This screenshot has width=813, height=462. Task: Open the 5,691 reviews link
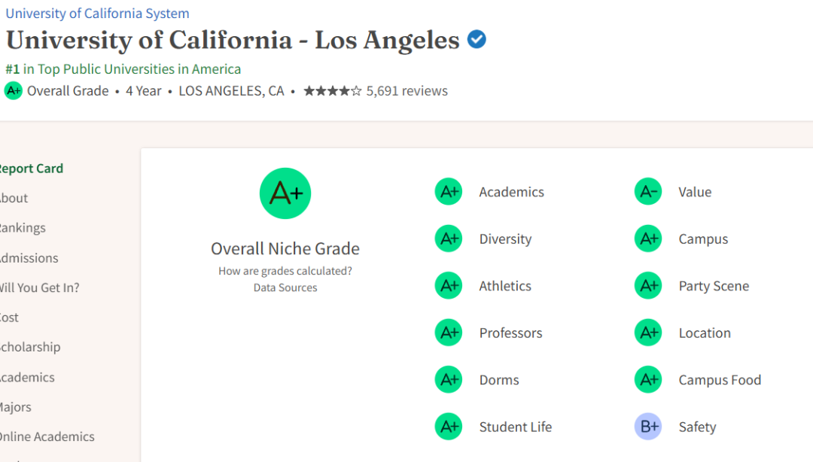tap(407, 91)
